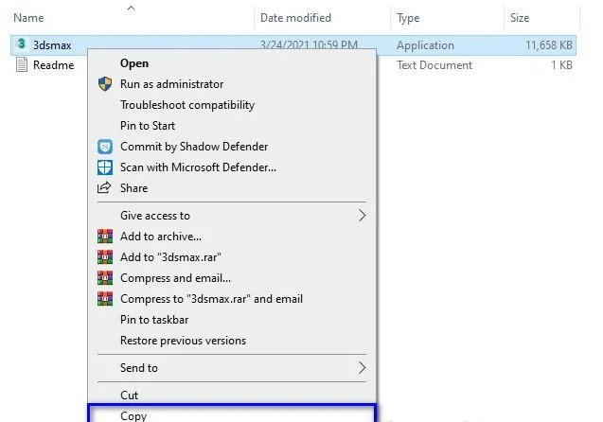Click the Shadow Defender commit icon

pos(105,147)
